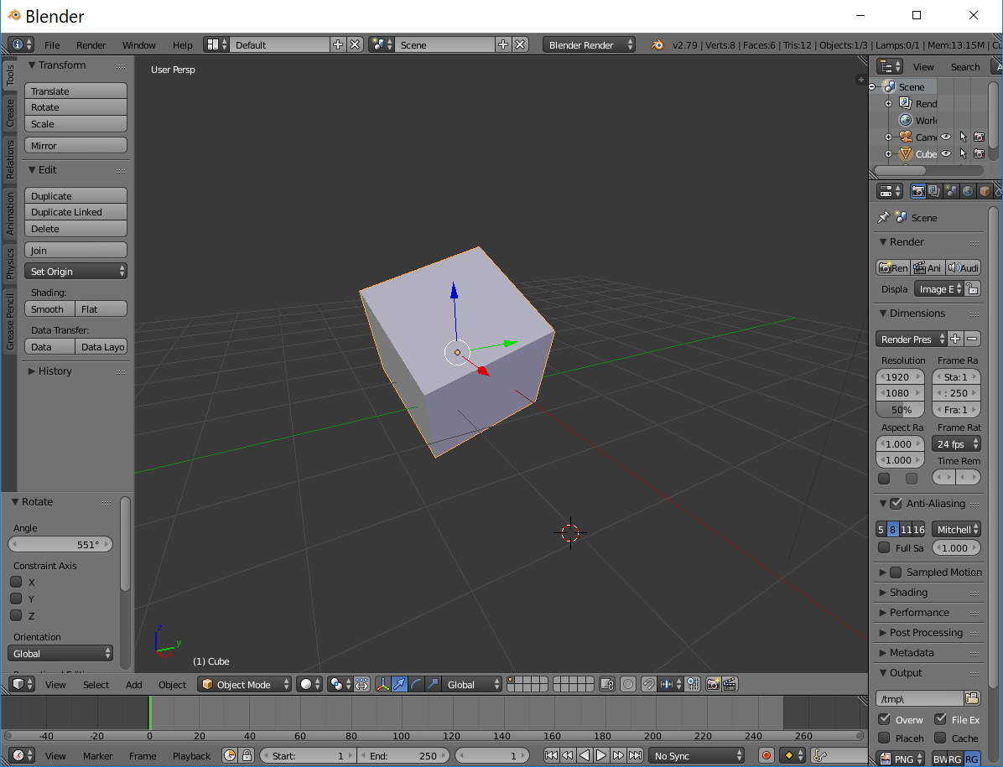Toggle Camera visibility eye in outliner
This screenshot has height=767, width=1003.
[946, 137]
